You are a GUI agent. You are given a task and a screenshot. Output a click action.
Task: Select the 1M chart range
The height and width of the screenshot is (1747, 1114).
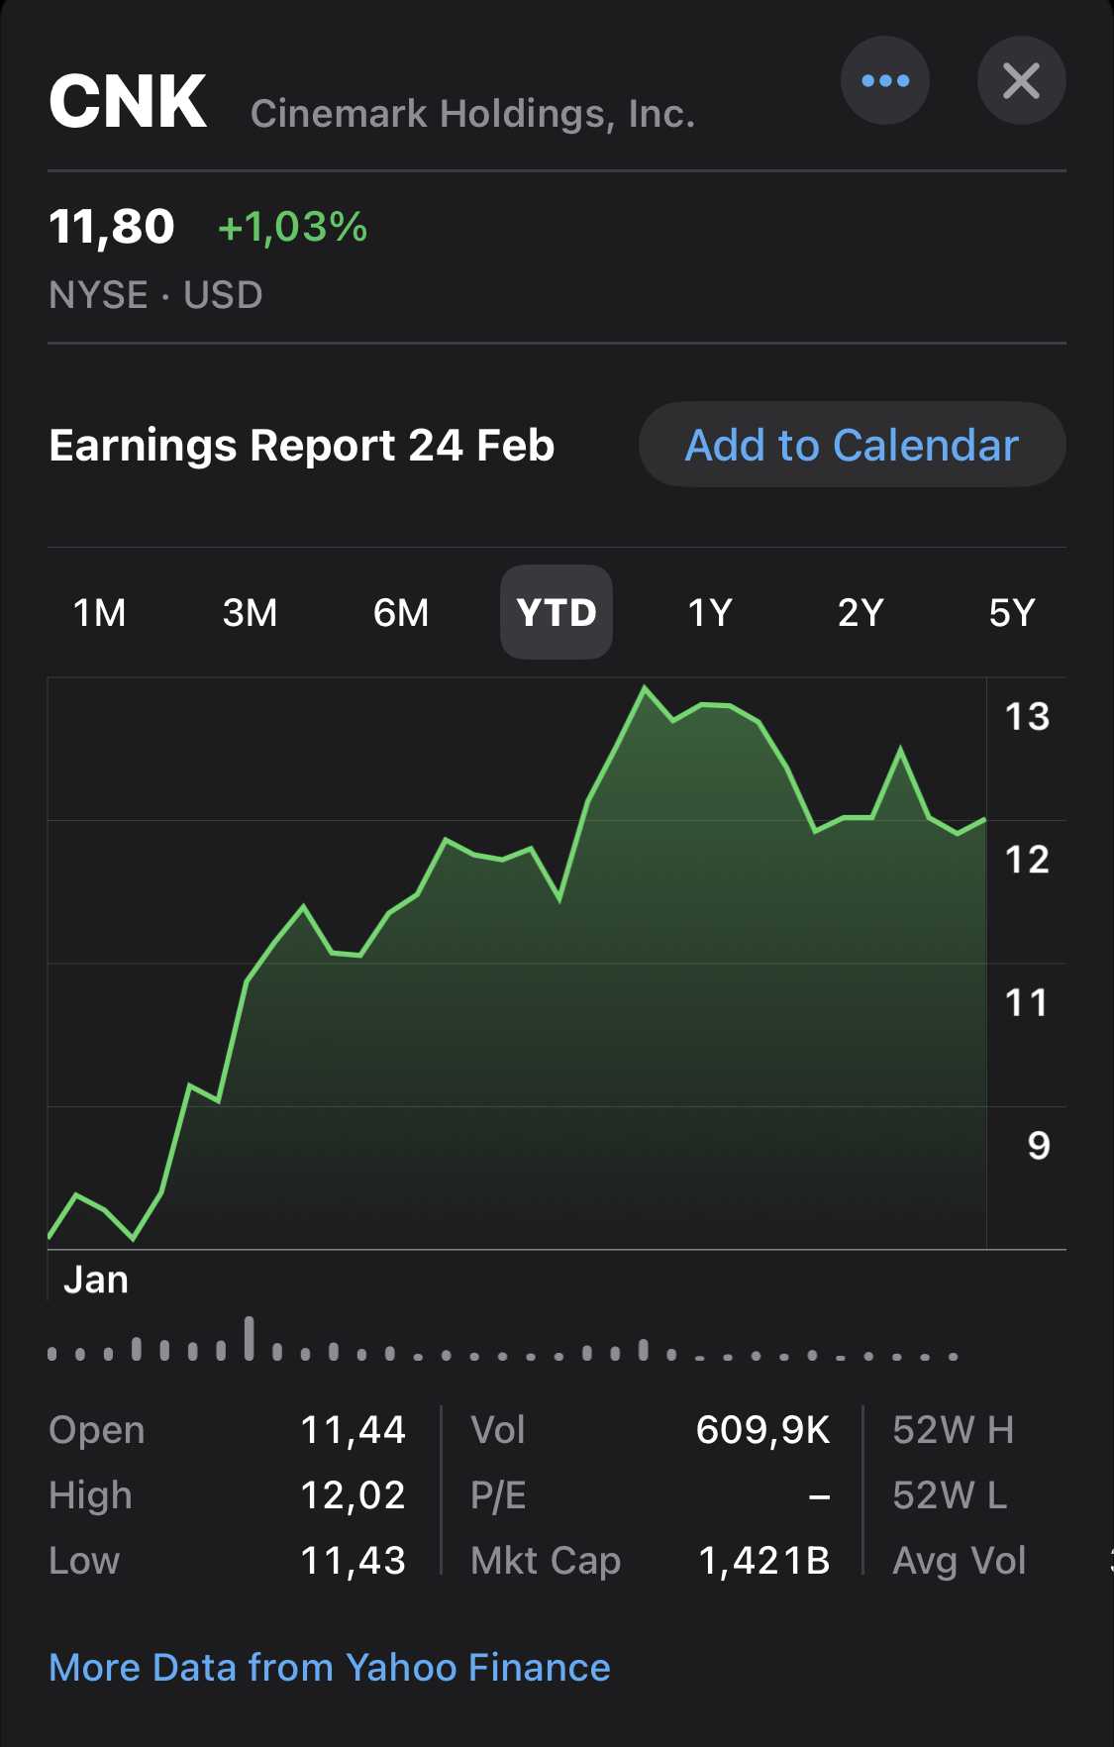pyautogui.click(x=100, y=612)
